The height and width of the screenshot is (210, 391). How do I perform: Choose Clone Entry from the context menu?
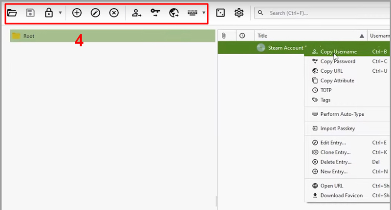click(335, 152)
